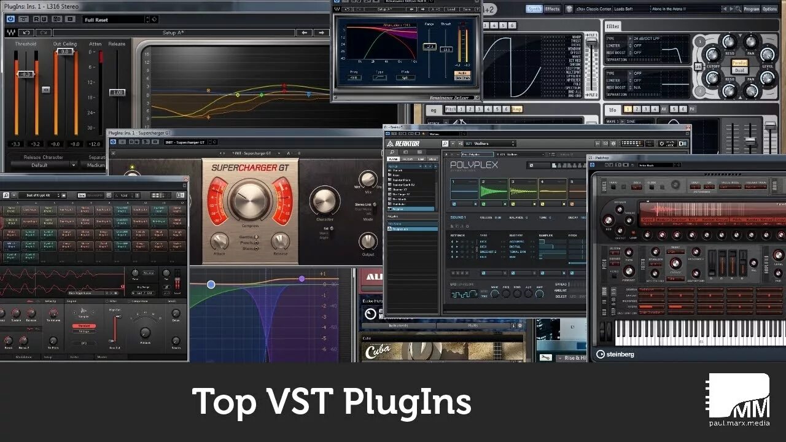This screenshot has height=442, width=786.
Task: Select lfo tab 1 in z3ta+
Action: point(628,109)
